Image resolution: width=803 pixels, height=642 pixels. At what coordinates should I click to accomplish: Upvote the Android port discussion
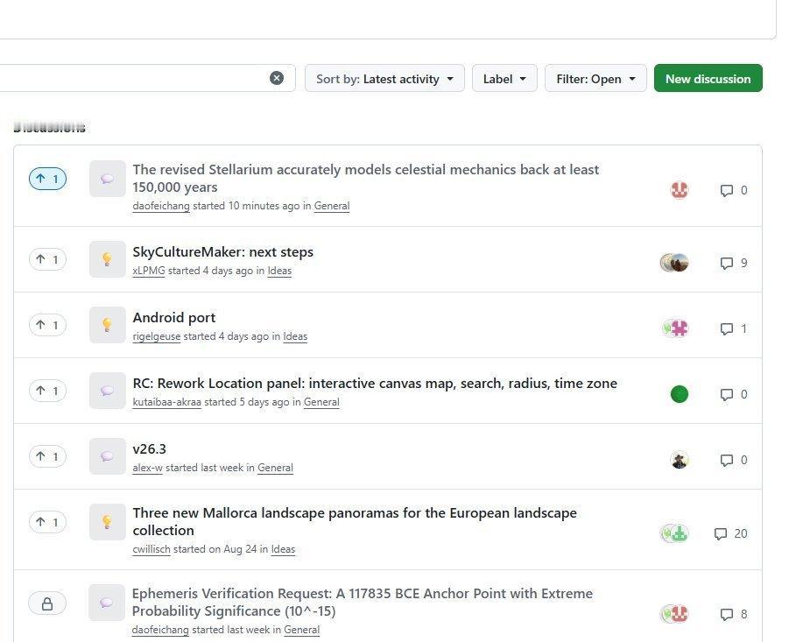(47, 325)
